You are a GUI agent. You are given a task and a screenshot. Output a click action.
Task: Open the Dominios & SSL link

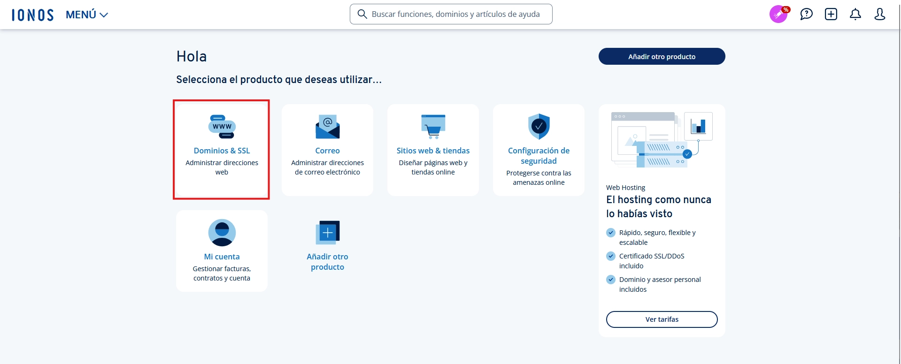click(x=222, y=151)
